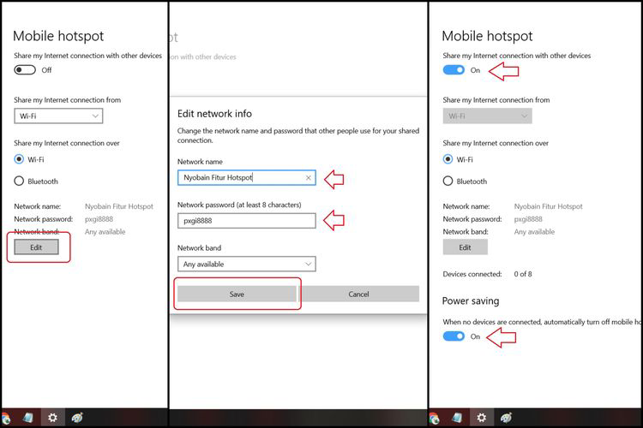Turn off the Mobile hotspot toggle currently On
Viewport: 643px width, 428px height.
coord(454,70)
